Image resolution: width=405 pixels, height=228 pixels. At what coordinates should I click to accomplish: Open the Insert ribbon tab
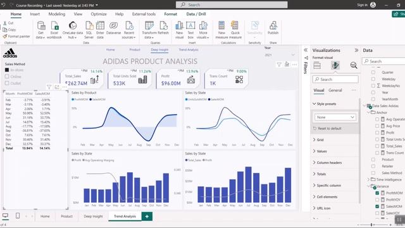[35, 14]
